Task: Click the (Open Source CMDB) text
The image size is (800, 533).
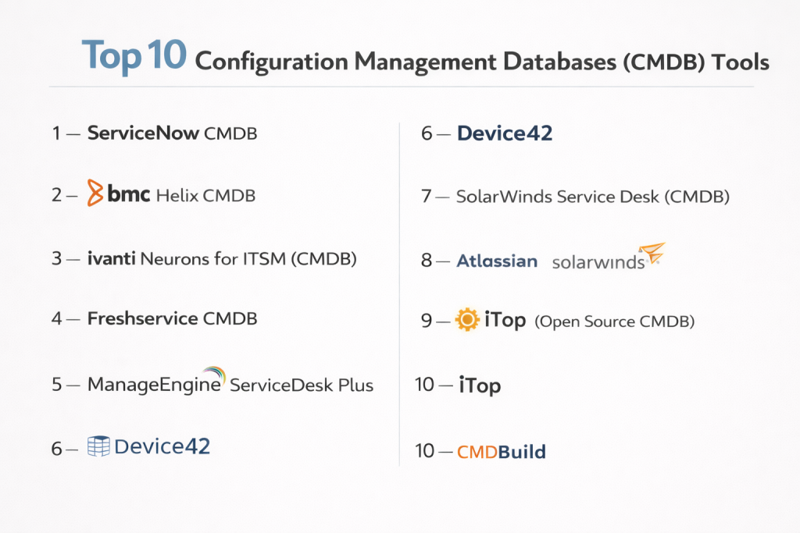Action: pos(614,321)
